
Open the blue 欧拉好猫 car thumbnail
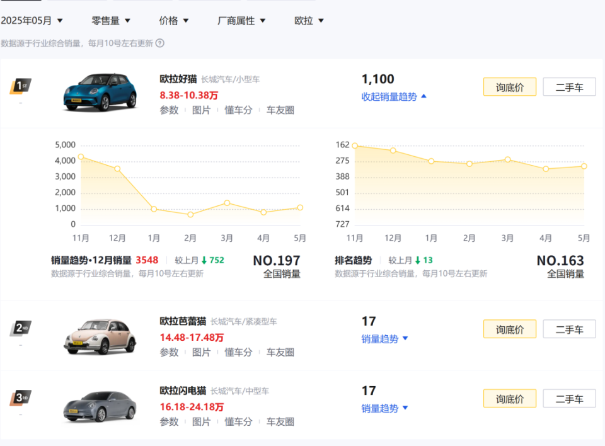(x=100, y=92)
